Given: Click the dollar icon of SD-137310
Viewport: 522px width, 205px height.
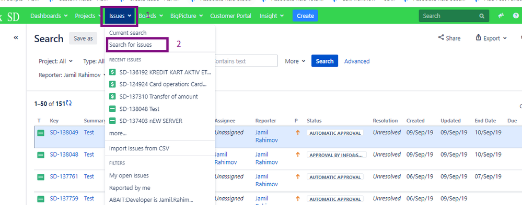Looking at the screenshot, I should point(112,97).
